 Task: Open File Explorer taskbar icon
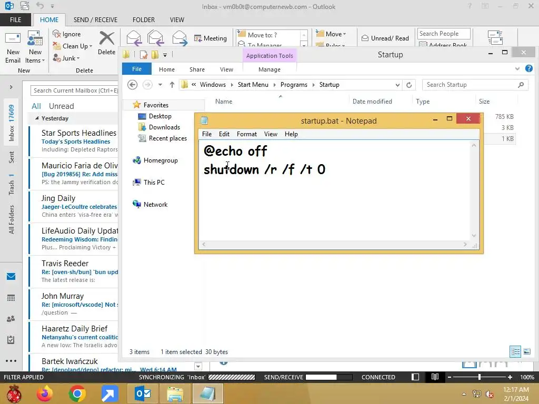click(x=175, y=393)
